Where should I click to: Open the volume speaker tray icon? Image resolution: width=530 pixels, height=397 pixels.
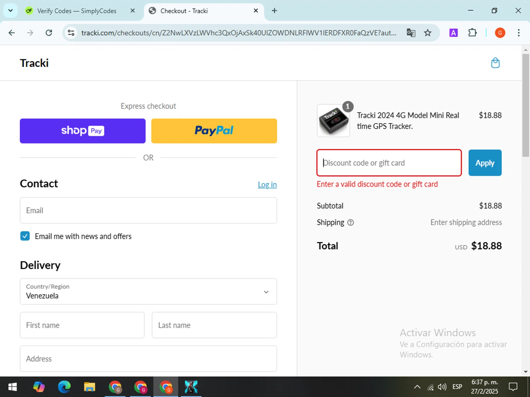pyautogui.click(x=442, y=387)
